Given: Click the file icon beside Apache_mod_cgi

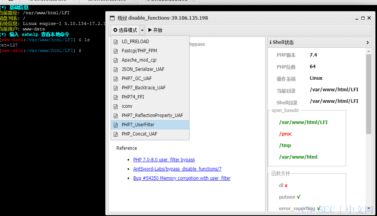Looking at the screenshot, I should [x=116, y=60].
